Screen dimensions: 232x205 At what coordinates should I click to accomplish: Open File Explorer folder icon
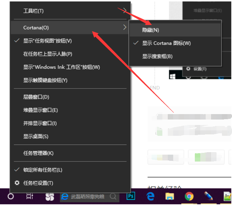[x=170, y=196]
